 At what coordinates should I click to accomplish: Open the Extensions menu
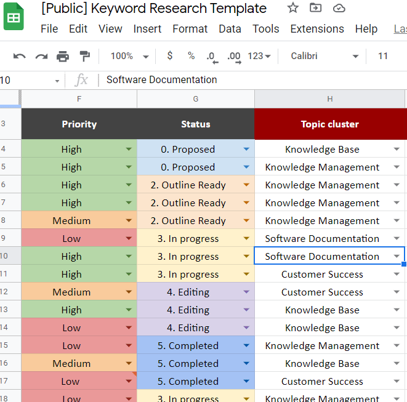click(317, 29)
